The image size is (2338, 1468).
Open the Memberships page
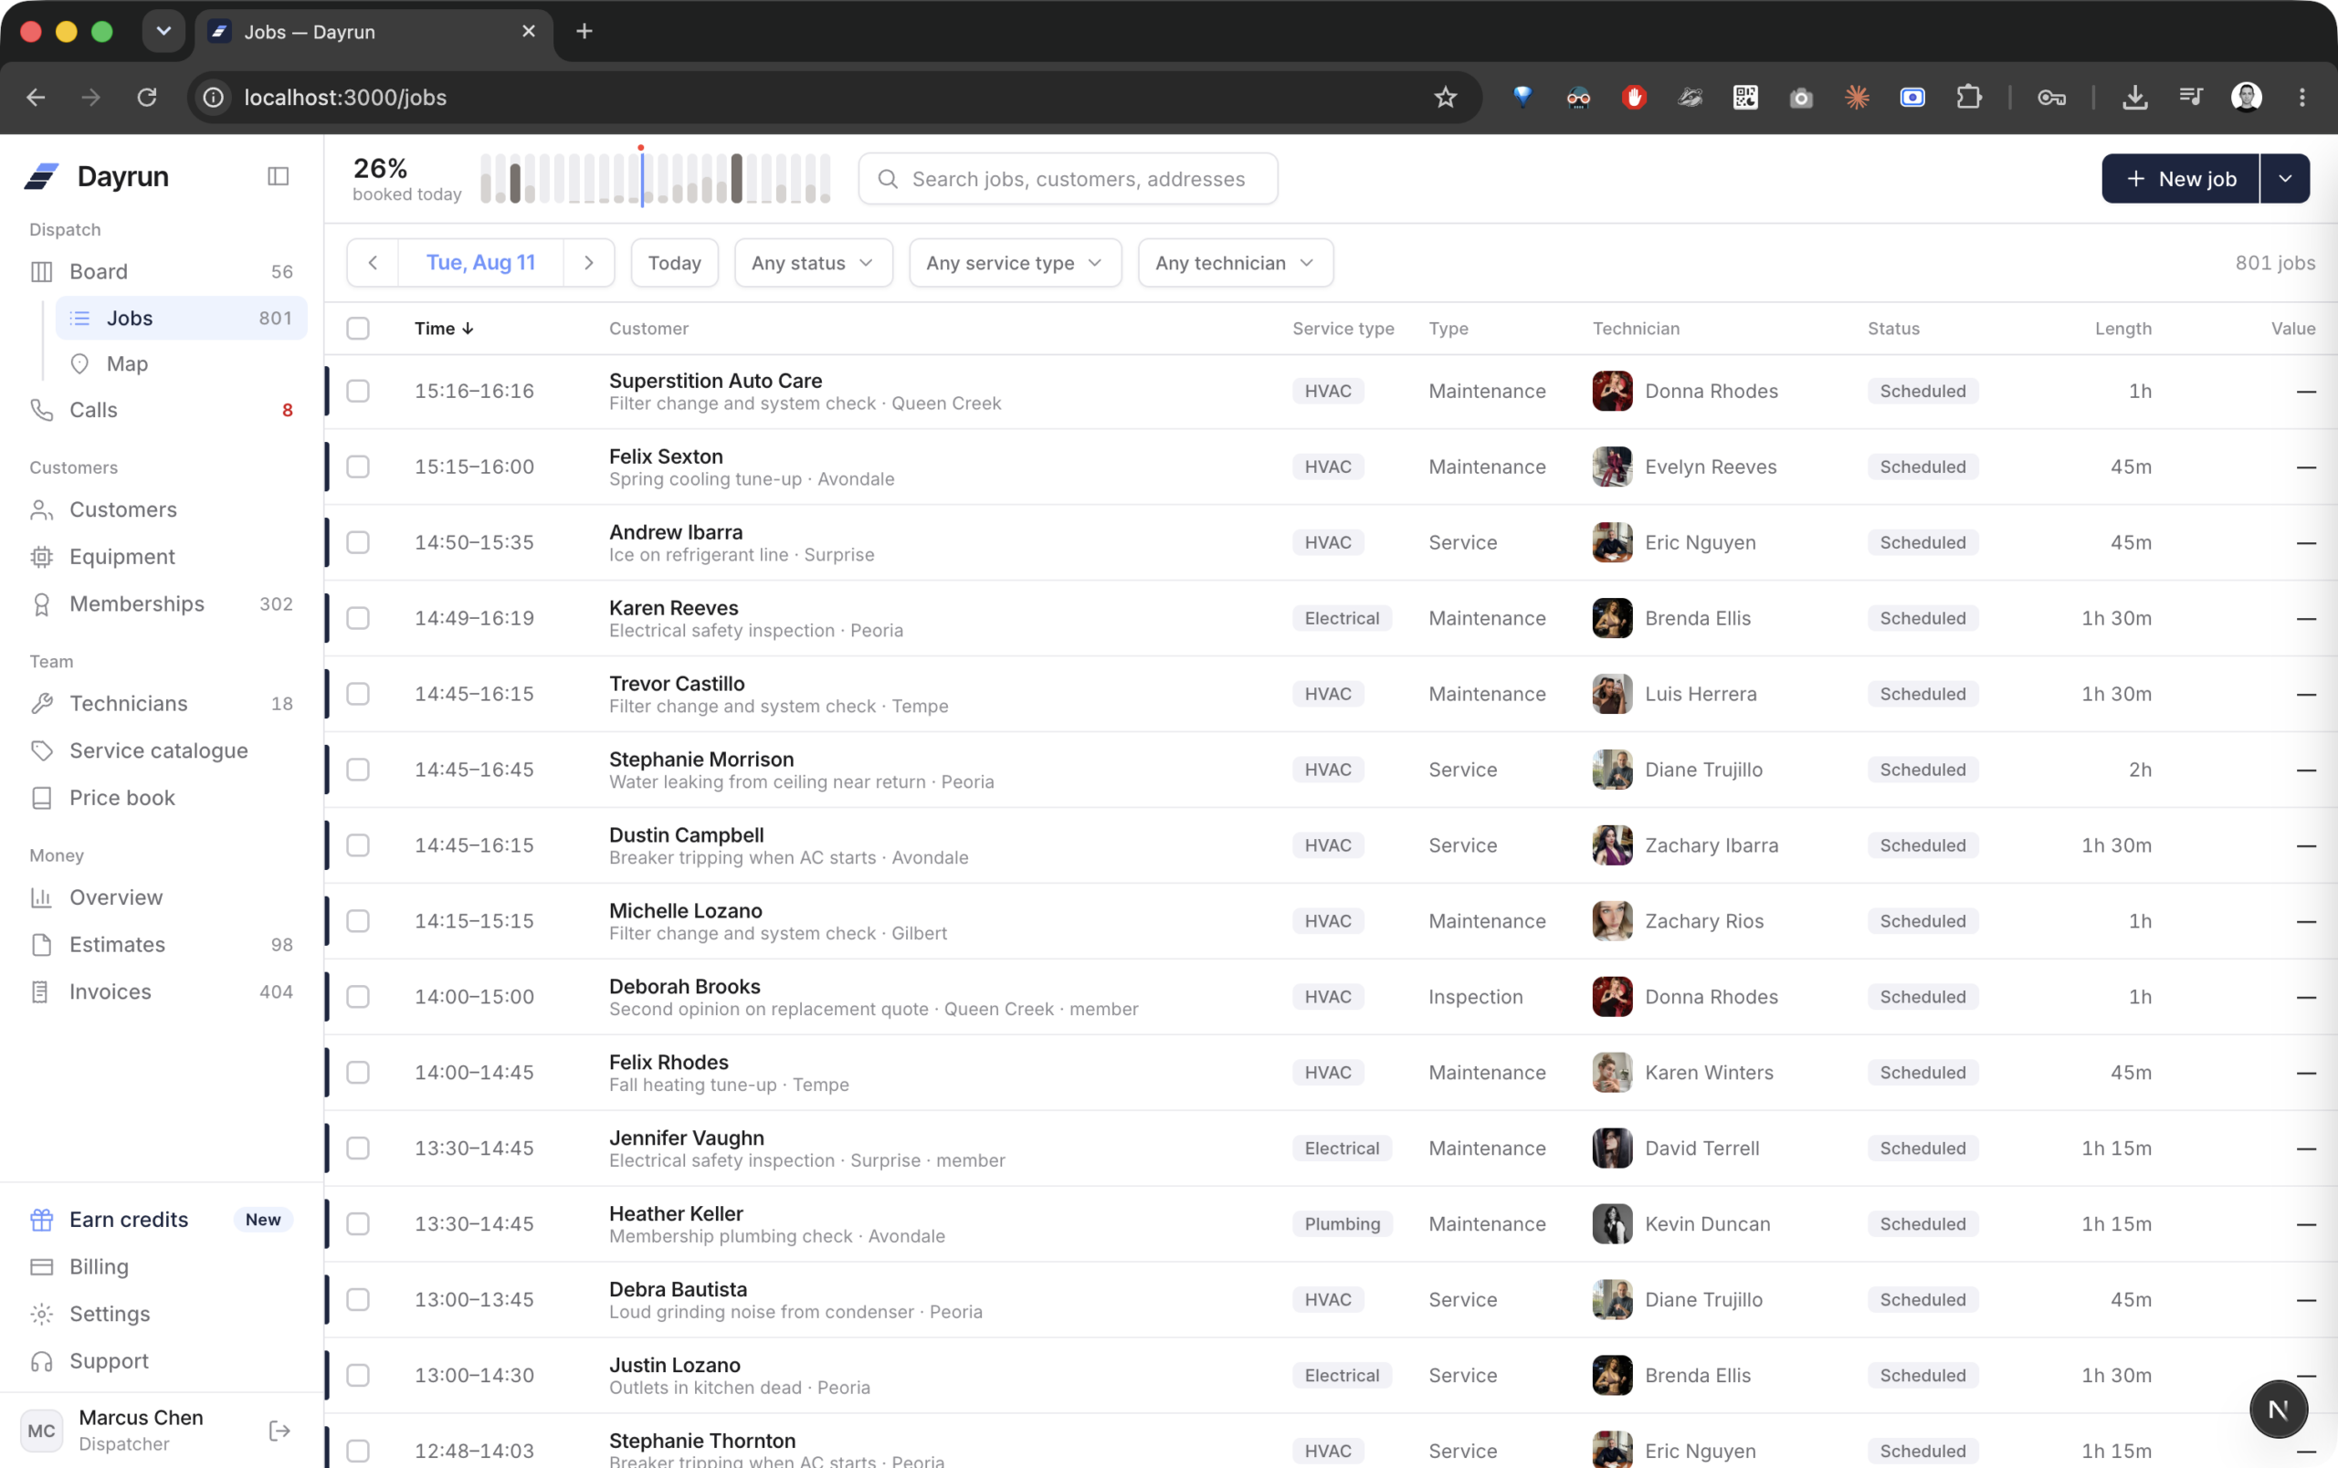pos(161,604)
